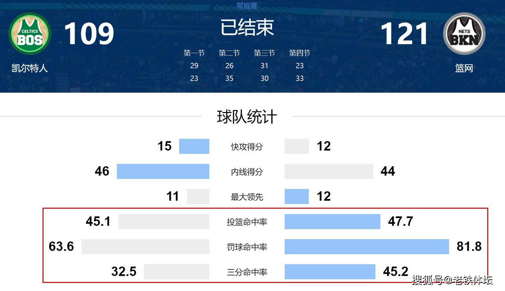The width and height of the screenshot is (505, 291).
Task: Select the 篮网 team name
Action: (x=464, y=68)
